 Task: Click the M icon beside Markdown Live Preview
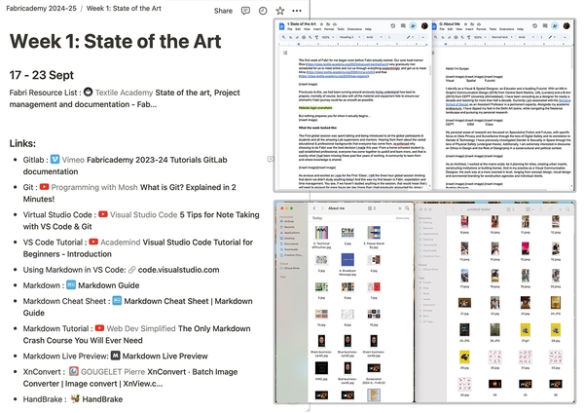[x=116, y=356]
